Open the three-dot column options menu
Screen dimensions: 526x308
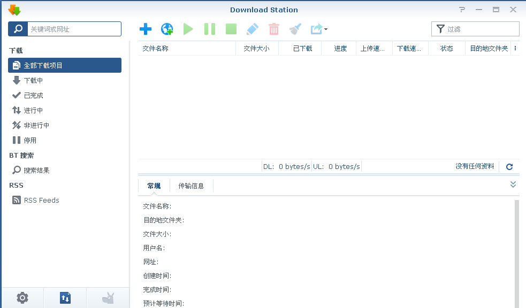pyautogui.click(x=515, y=49)
